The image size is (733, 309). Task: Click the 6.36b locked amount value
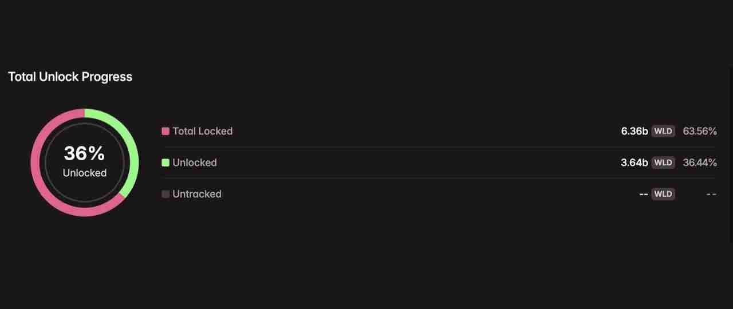[634, 131]
